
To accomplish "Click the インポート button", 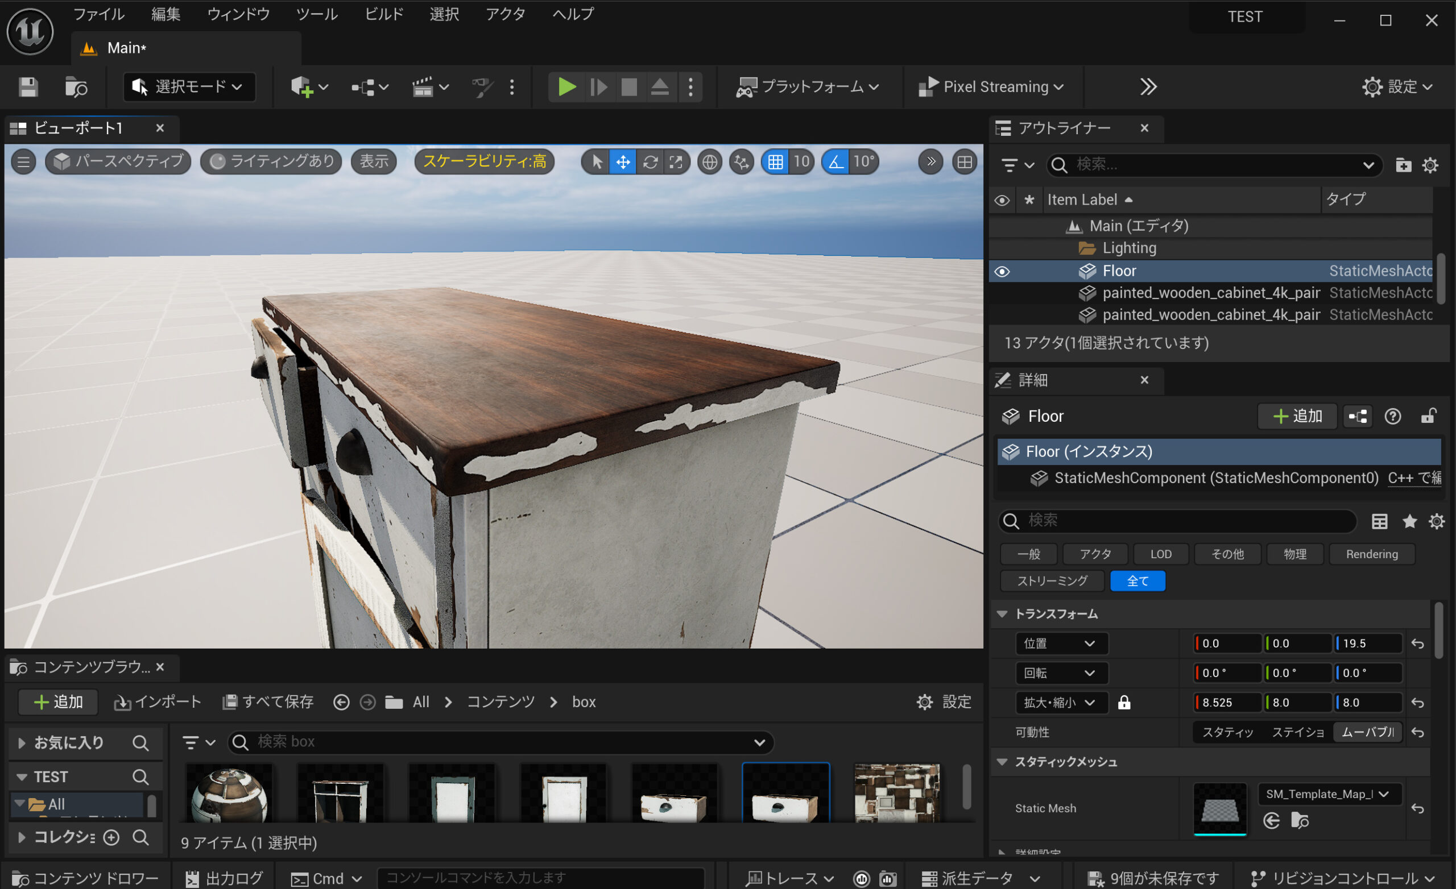I will [158, 702].
